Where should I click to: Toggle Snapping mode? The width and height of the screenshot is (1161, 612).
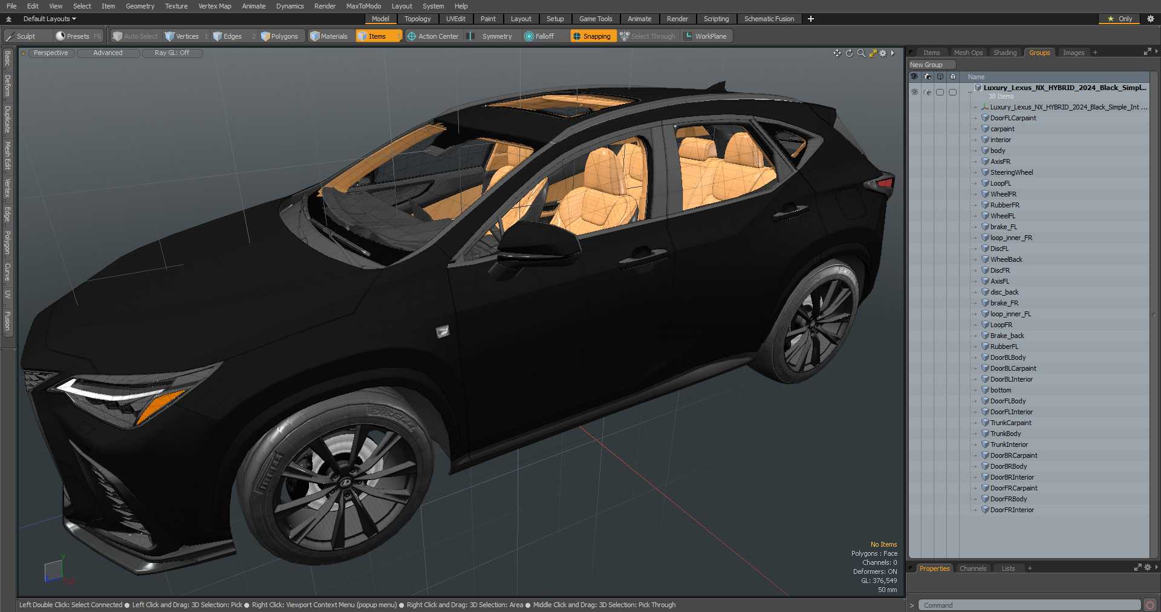[593, 36]
